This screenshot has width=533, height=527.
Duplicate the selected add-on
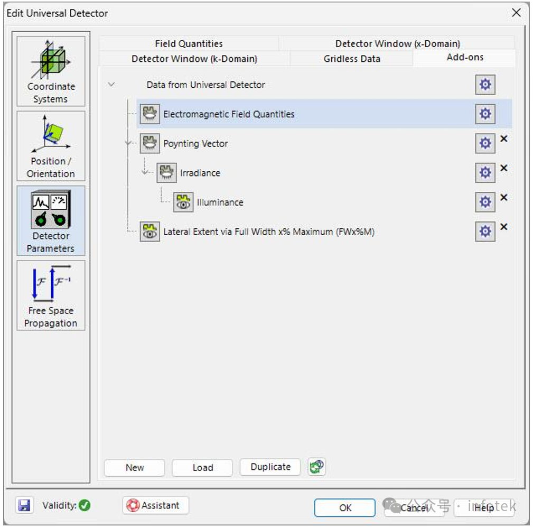coord(270,467)
